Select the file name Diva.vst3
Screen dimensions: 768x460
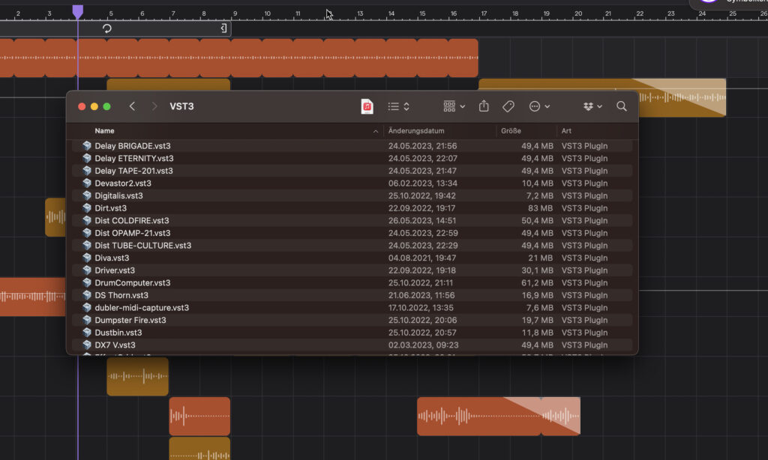[112, 258]
